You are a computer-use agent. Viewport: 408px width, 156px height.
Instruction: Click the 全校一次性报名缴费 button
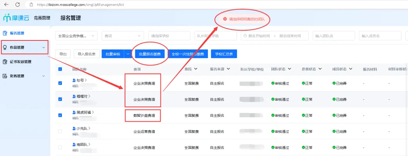188,54
